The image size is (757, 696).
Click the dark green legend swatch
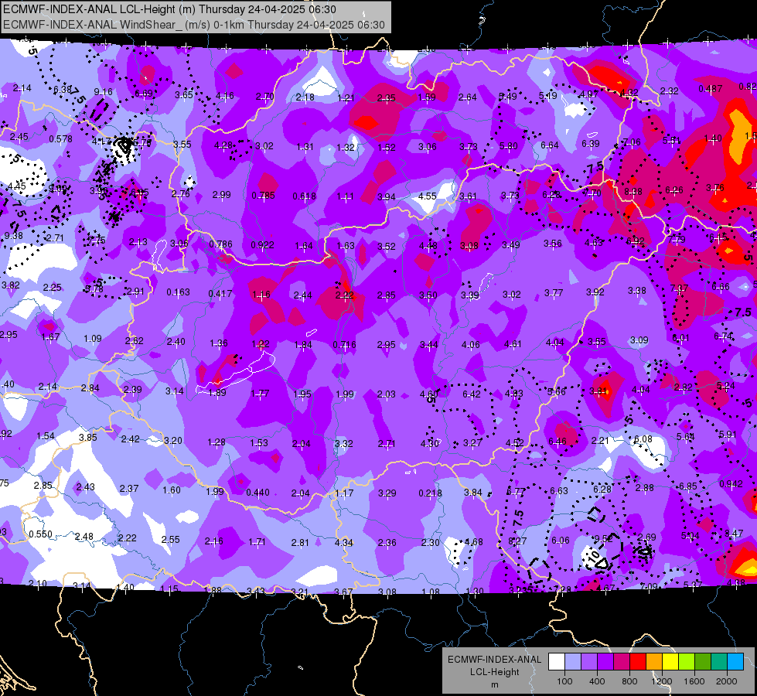pos(703,662)
